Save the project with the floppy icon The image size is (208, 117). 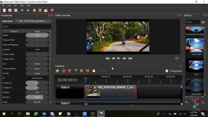pos(16,10)
